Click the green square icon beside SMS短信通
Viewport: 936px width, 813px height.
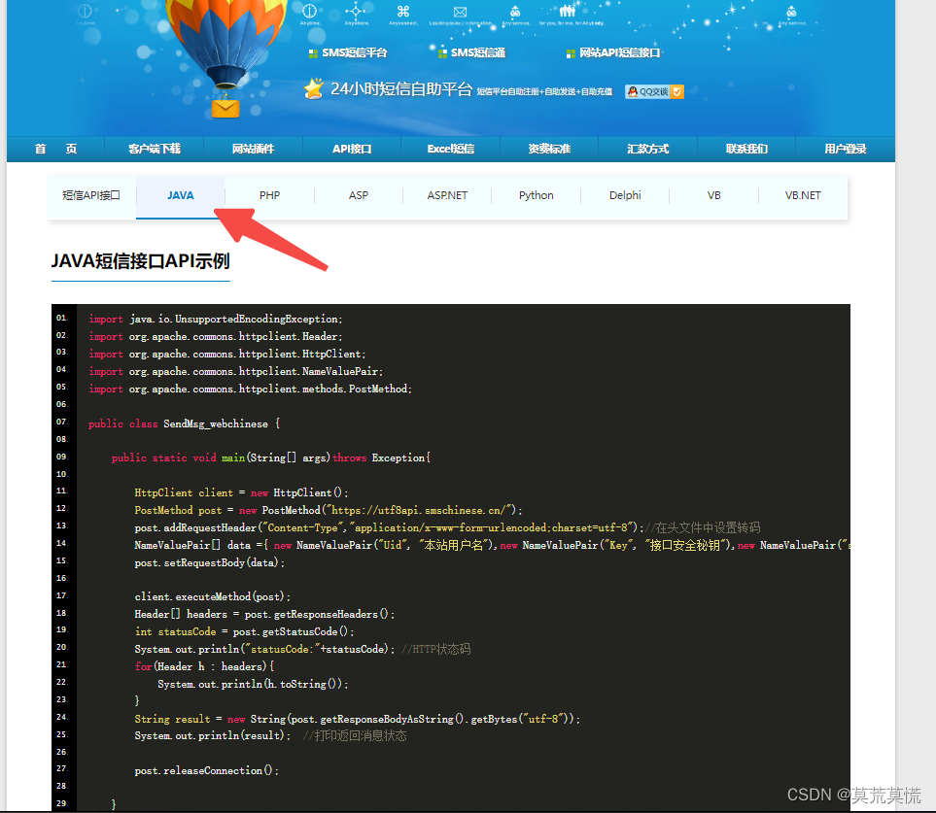pyautogui.click(x=442, y=53)
